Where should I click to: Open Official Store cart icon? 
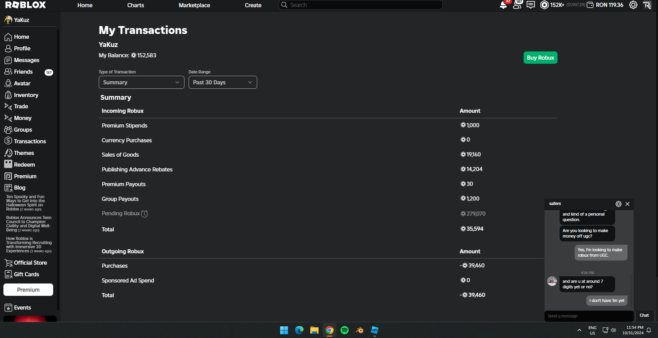point(8,263)
